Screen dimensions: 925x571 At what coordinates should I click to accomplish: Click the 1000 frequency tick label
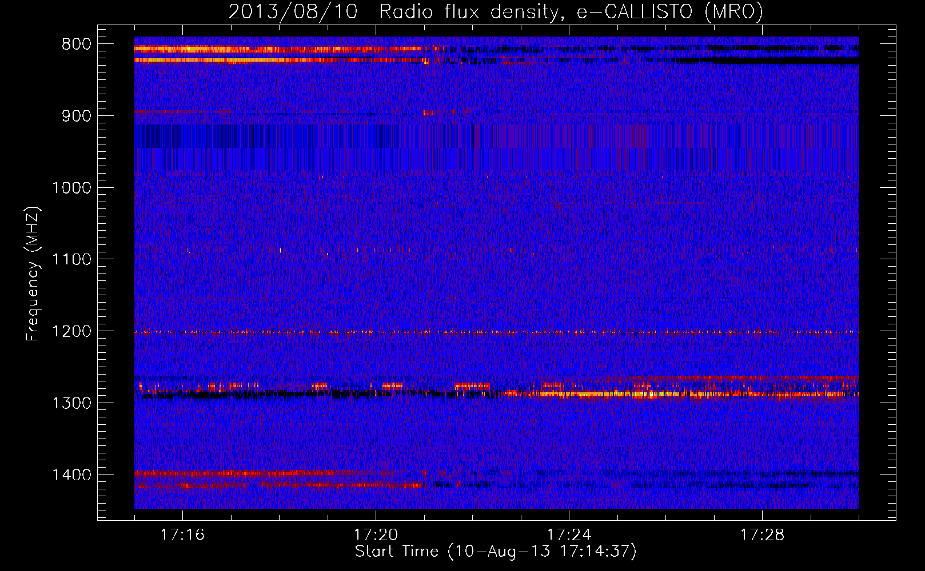[71, 188]
